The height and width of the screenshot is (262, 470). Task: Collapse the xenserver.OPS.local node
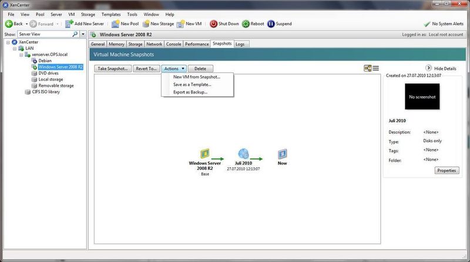21,55
